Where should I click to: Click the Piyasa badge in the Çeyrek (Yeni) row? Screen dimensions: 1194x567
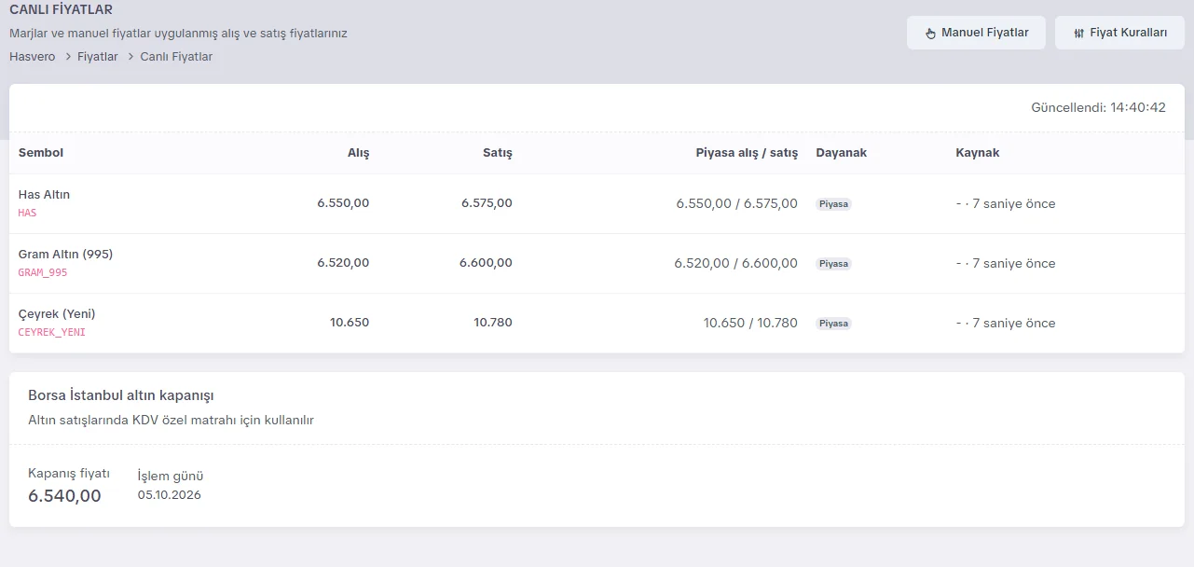pos(833,324)
